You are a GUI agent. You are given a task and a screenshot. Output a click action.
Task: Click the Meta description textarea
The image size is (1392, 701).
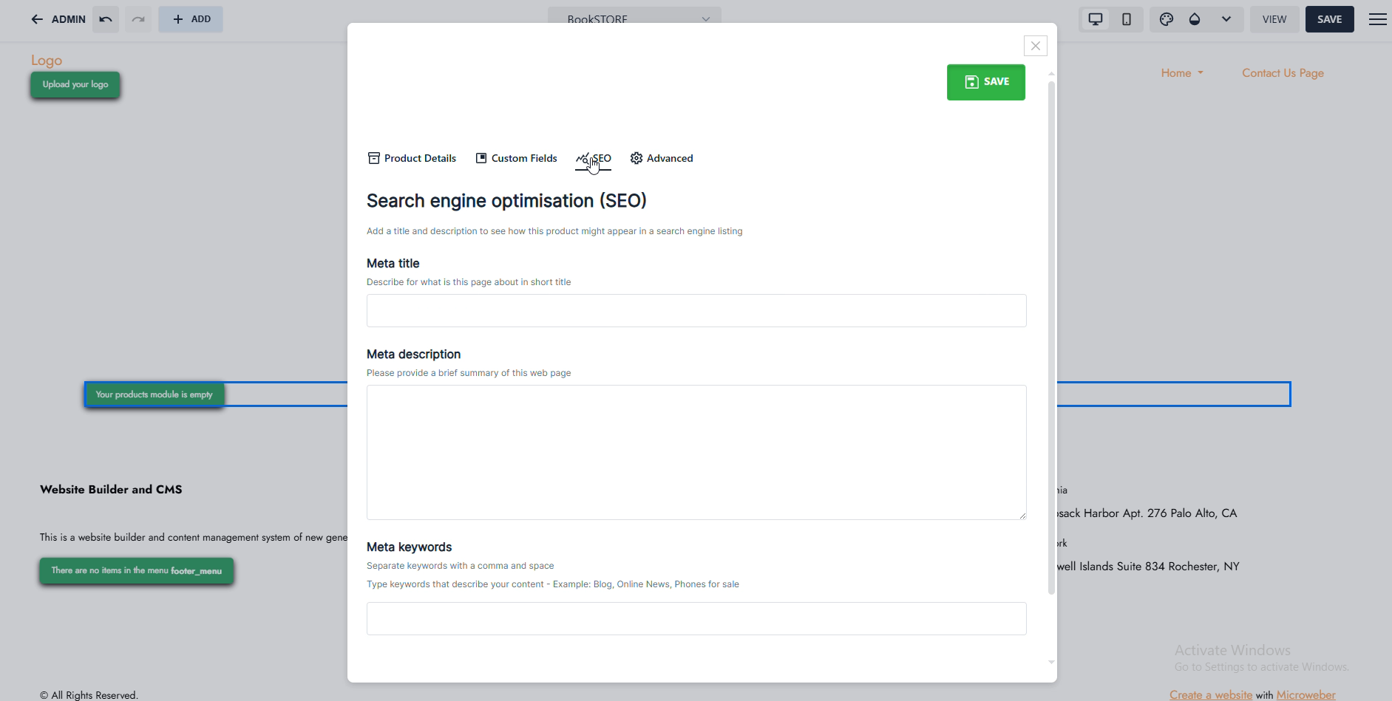point(696,452)
